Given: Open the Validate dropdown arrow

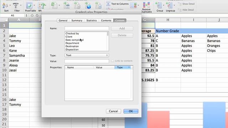Looking at the screenshot, I should (138, 5).
